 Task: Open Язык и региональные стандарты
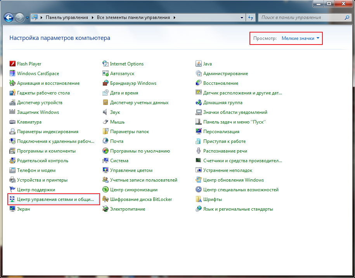[x=235, y=209]
